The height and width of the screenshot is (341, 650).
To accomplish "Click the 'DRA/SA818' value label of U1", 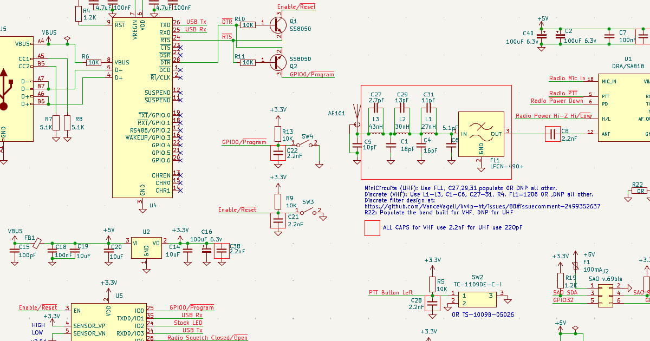I will 629,65.
